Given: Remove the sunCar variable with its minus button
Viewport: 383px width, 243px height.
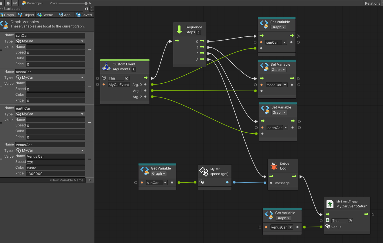Looking at the screenshot, I should pyautogui.click(x=90, y=50).
